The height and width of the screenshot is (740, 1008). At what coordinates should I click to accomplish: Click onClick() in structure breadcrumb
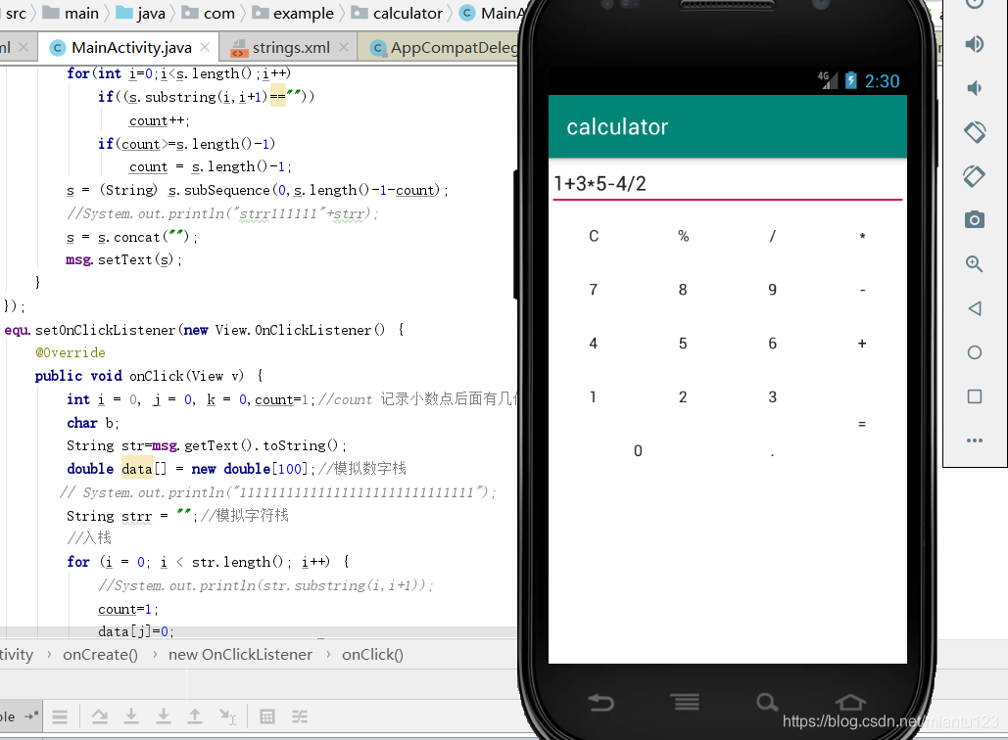[373, 655]
